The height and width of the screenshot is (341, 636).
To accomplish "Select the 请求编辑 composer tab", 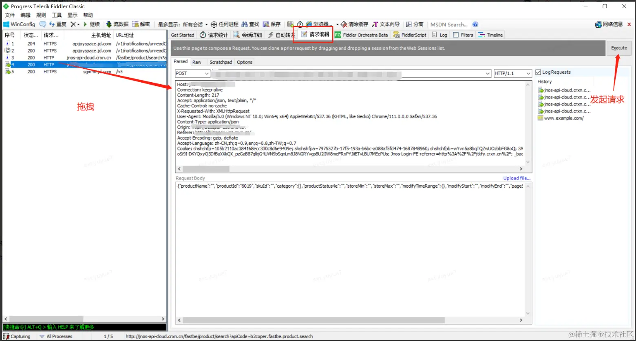I will (315, 35).
